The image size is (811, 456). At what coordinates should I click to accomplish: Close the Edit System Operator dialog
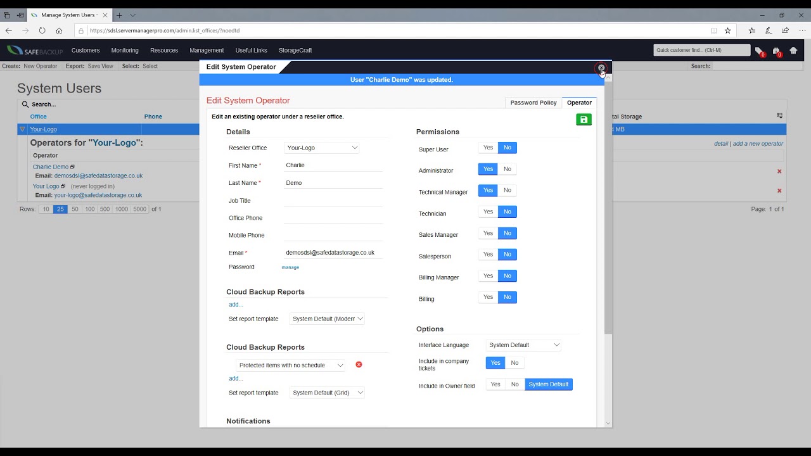click(601, 68)
